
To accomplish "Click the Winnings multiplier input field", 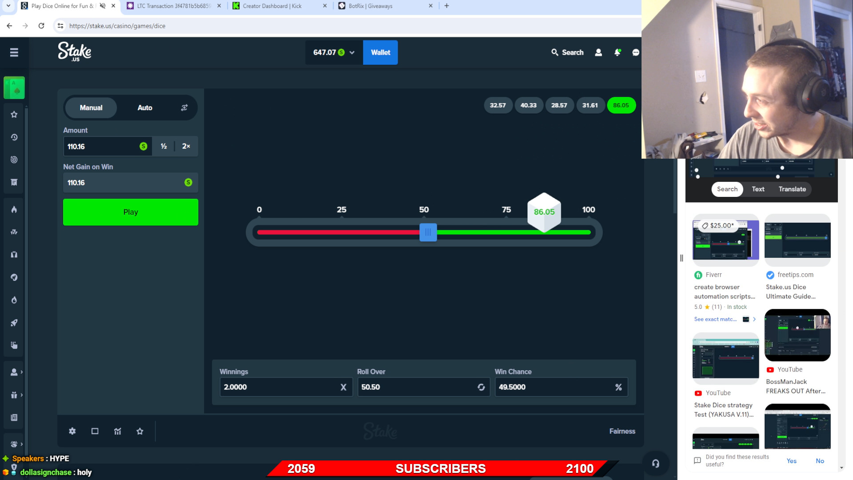I will [286, 387].
